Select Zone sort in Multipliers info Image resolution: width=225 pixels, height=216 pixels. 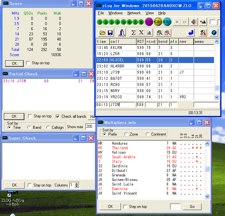[x=126, y=134]
